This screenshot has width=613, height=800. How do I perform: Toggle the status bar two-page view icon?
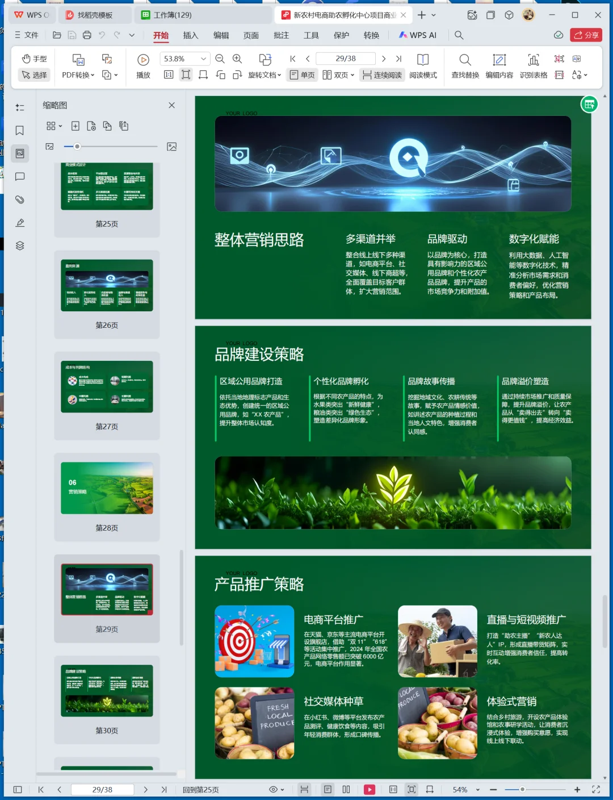(346, 790)
